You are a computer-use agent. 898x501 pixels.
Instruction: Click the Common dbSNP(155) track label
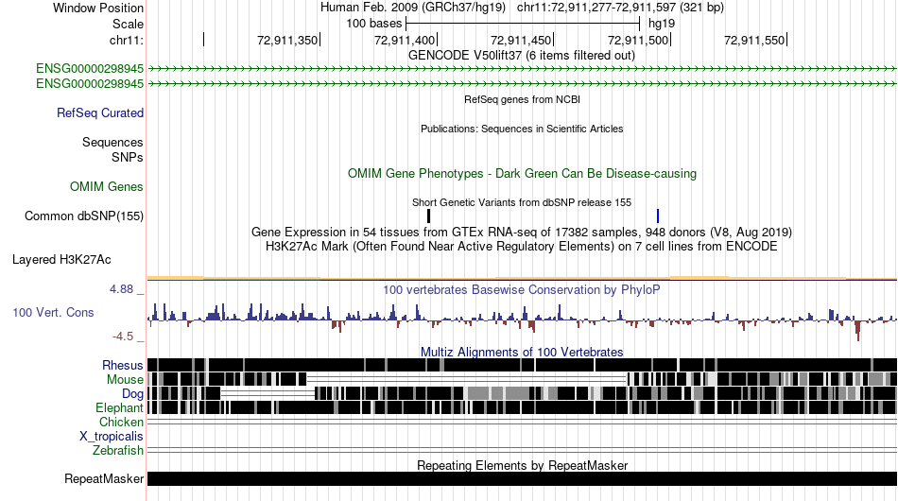tap(83, 216)
